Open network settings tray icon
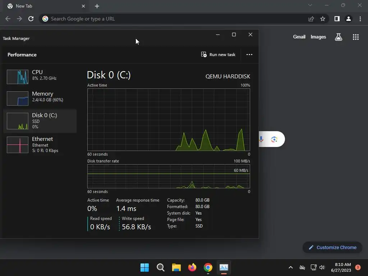 point(313,267)
